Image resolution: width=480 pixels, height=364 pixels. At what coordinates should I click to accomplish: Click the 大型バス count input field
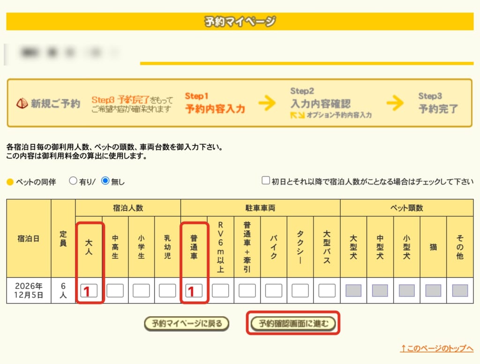pos(327,290)
